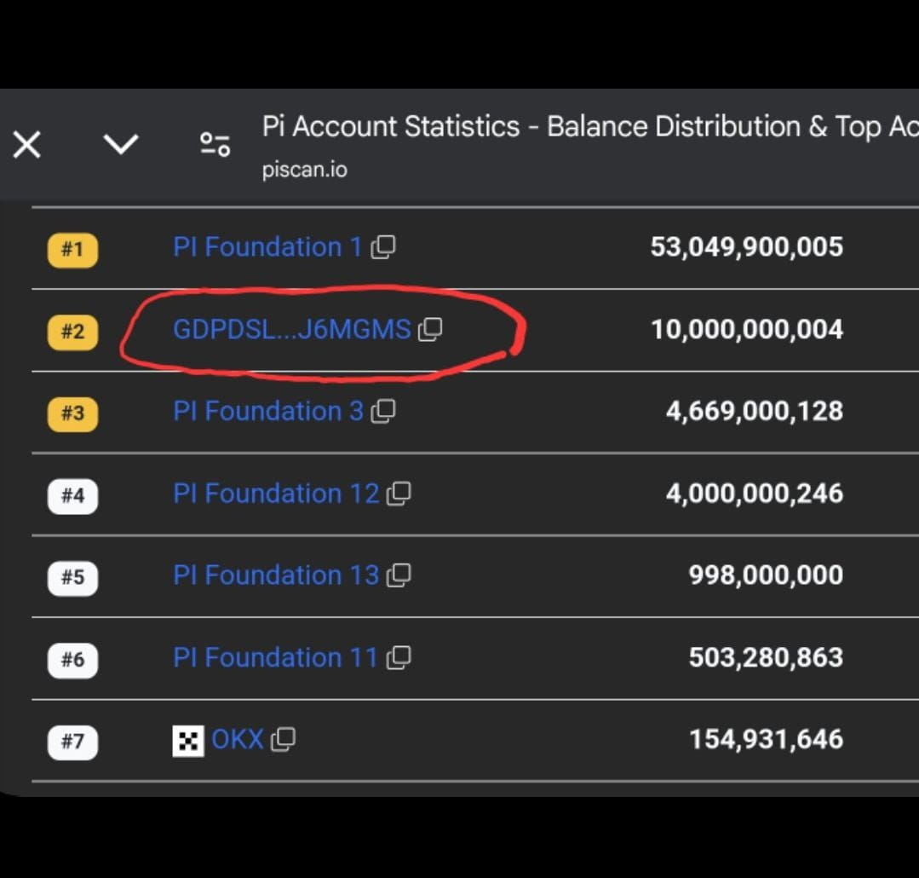This screenshot has width=919, height=878.
Task: Select the #3 rank badge
Action: tap(72, 413)
